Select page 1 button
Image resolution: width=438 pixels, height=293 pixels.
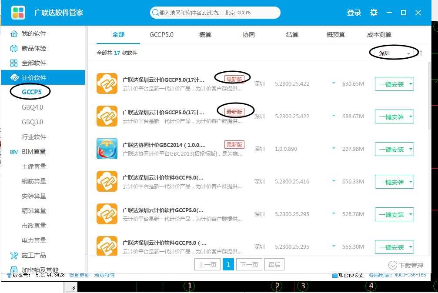[228, 264]
